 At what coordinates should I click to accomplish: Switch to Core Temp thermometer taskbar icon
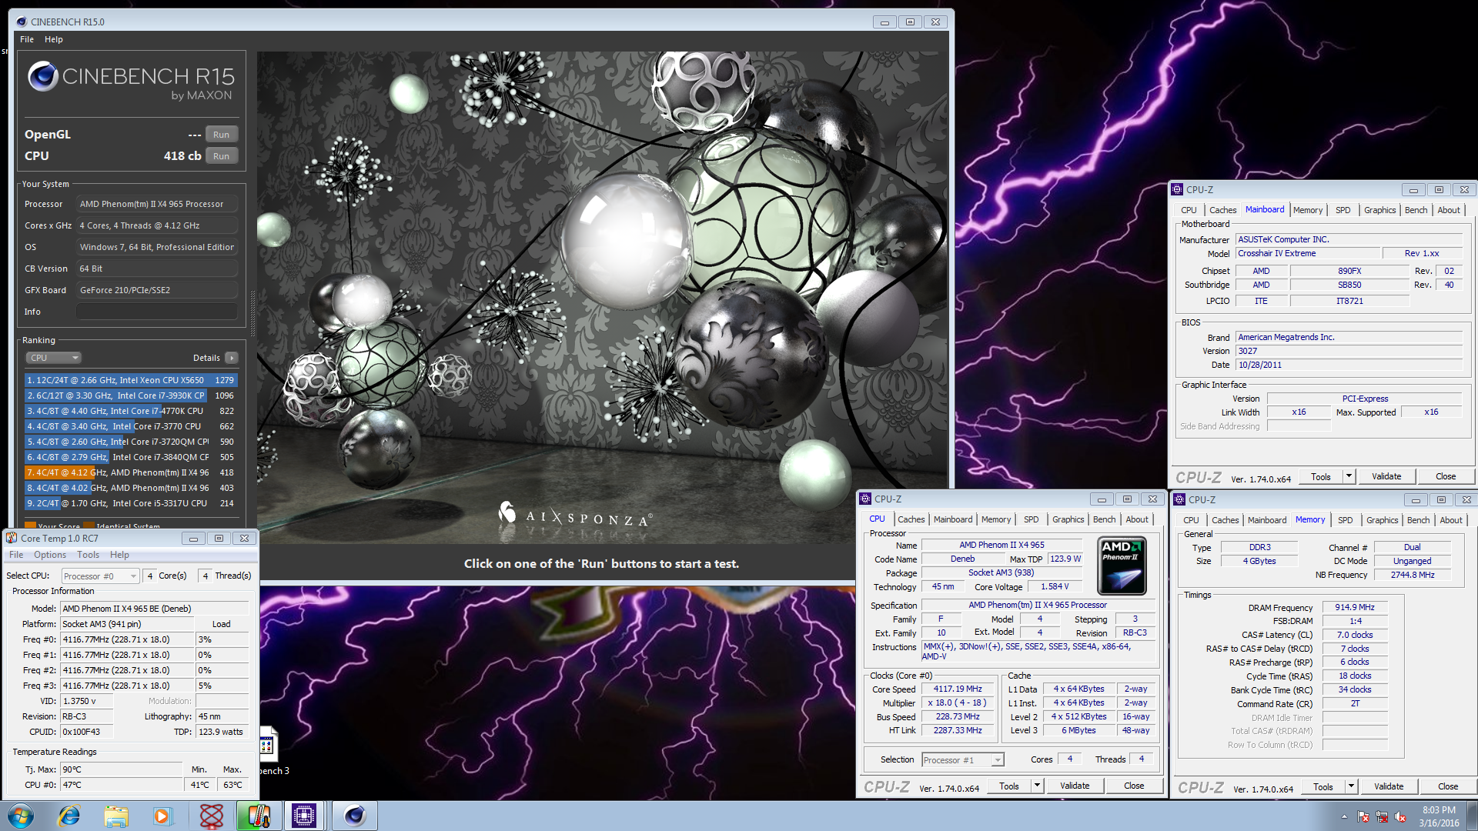(x=258, y=816)
